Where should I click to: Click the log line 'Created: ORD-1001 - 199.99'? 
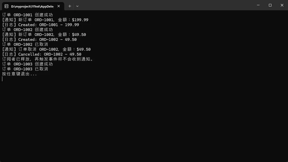click(40, 25)
